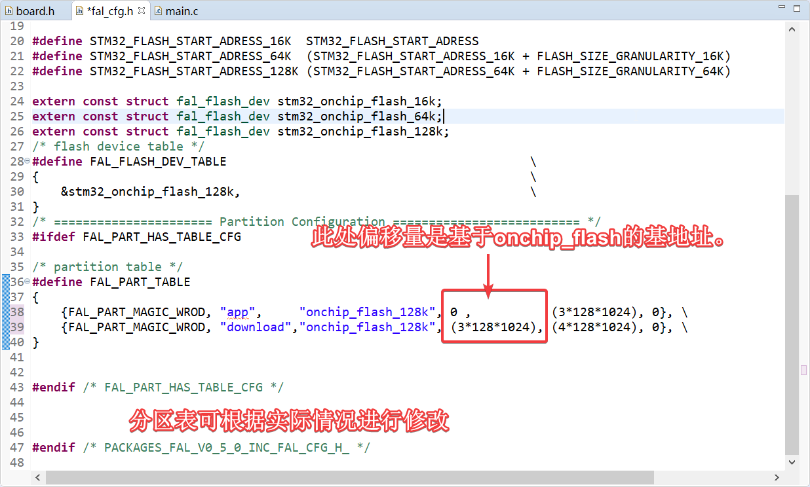Click the right arrow of horizontal scrollbar
The image size is (810, 487).
(777, 478)
